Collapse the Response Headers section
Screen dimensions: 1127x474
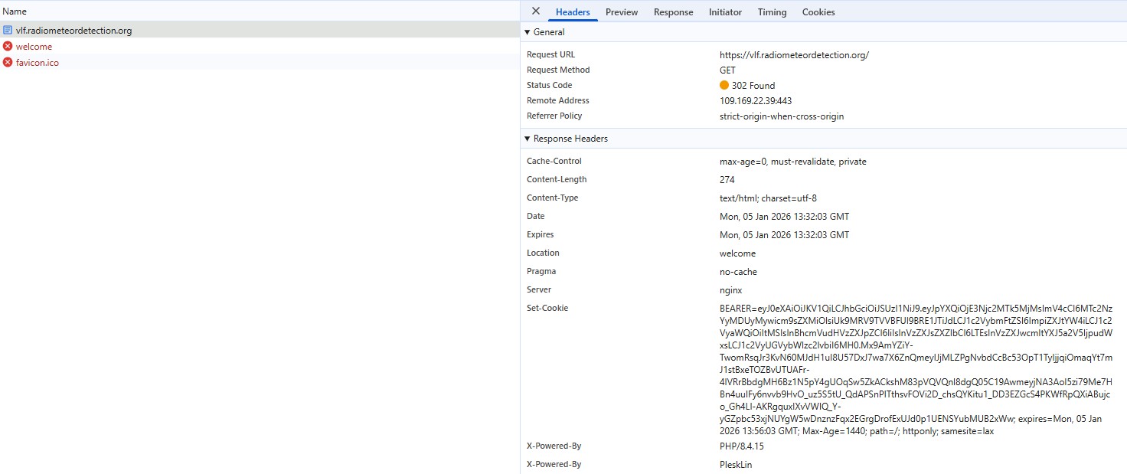pos(527,139)
